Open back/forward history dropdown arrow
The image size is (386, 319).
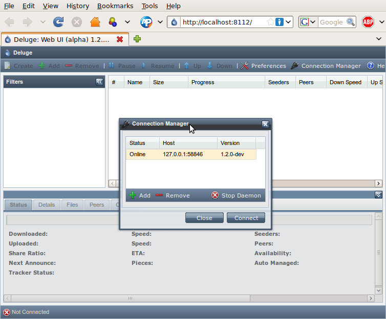coord(43,22)
